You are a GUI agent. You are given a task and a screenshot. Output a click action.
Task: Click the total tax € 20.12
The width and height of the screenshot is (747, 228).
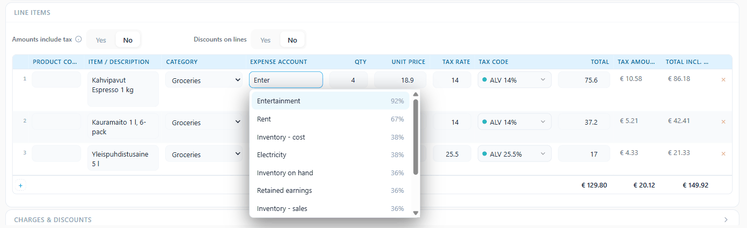[x=644, y=185]
